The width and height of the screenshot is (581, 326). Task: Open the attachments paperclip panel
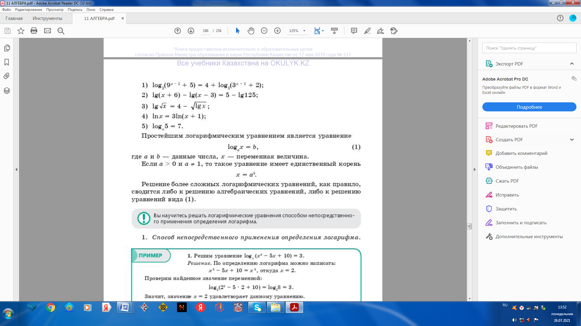point(7,76)
